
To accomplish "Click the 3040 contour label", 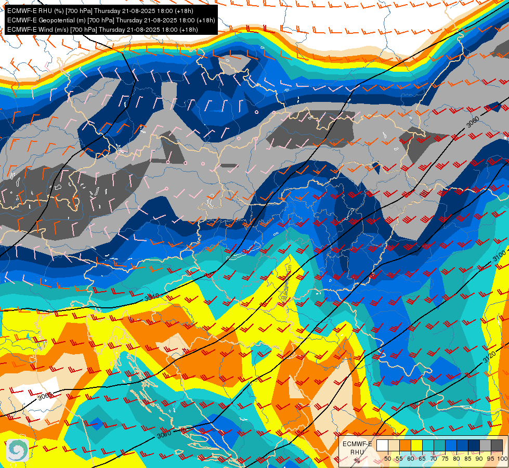I will pyautogui.click(x=152, y=297).
